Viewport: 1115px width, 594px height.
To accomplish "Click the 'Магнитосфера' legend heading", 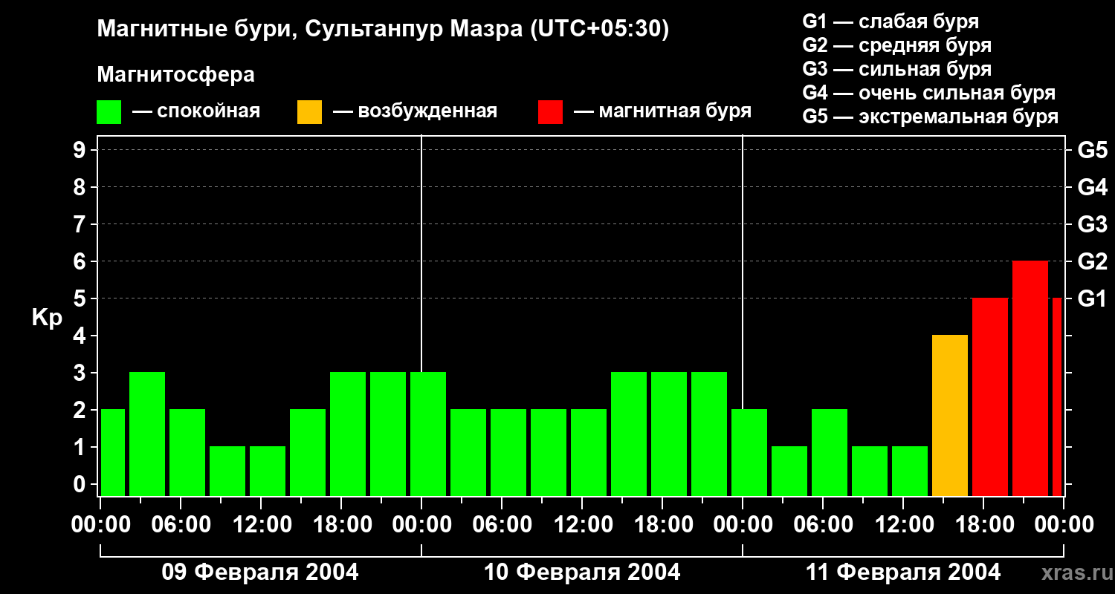I will point(176,75).
